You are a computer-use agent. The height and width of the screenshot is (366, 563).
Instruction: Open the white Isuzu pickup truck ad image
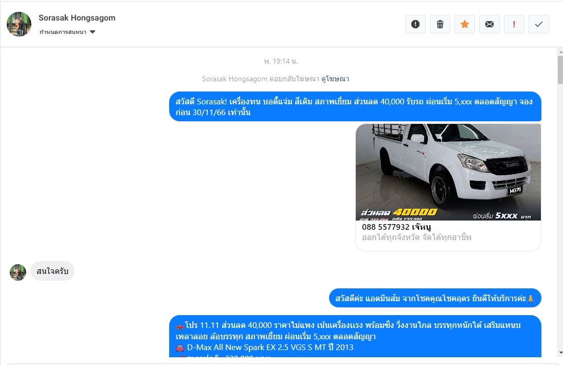coord(448,172)
